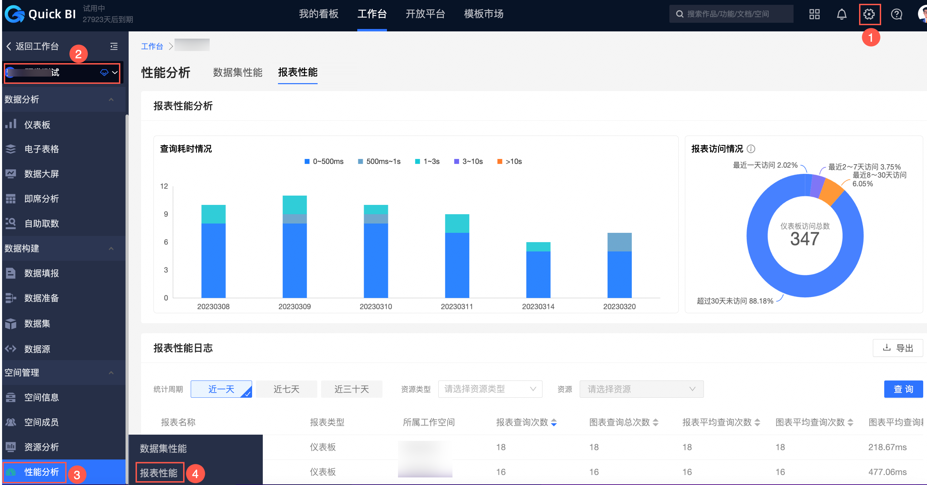
Task: Click the 空间信息 icon
Action: 11,397
